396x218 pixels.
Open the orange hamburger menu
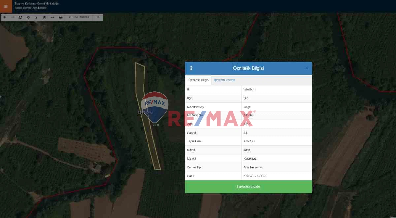click(6, 6)
